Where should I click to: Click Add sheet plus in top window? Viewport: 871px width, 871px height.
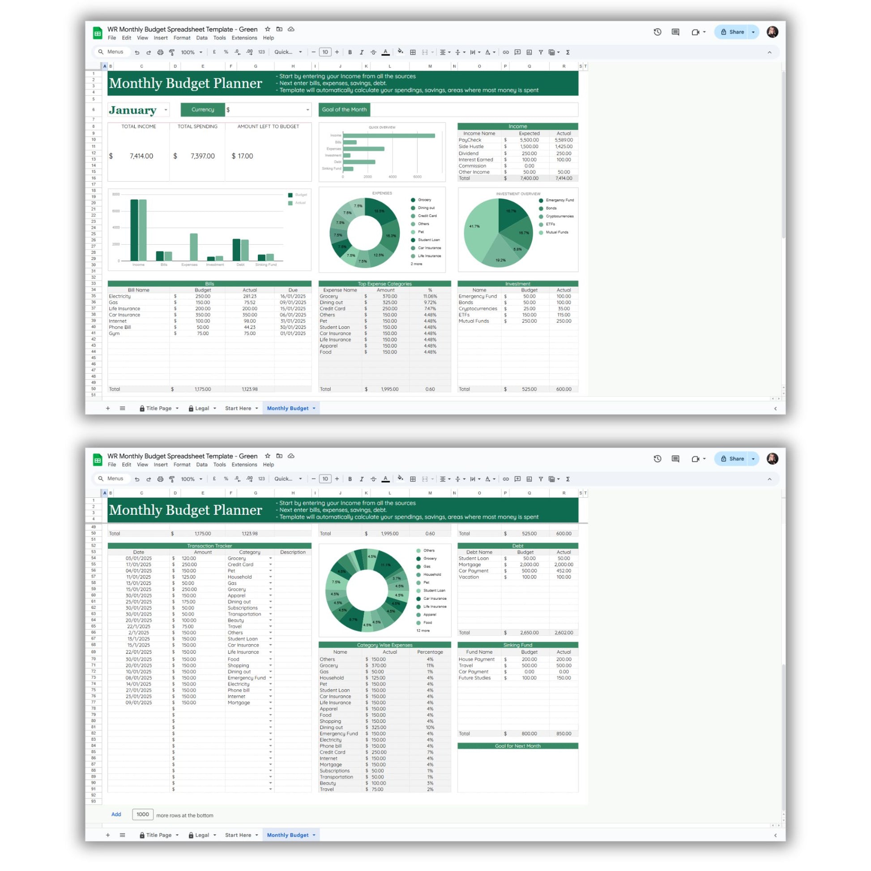pyautogui.click(x=108, y=409)
